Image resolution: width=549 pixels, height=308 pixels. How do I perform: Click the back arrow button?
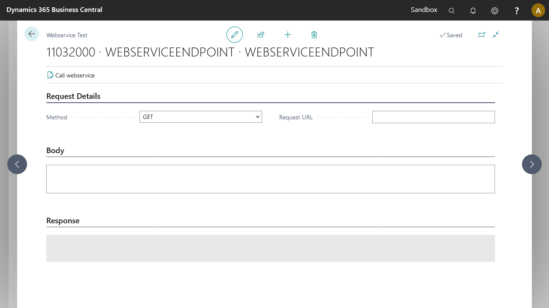tap(32, 34)
